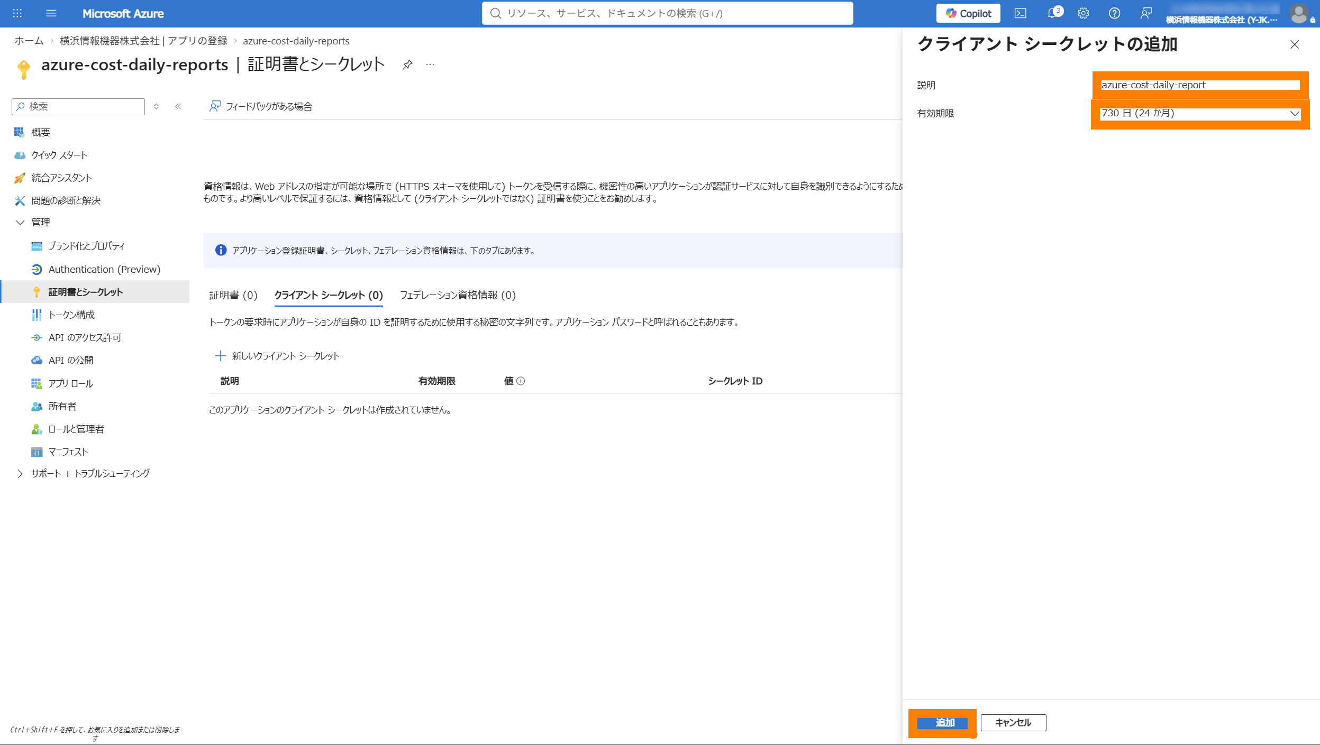The height and width of the screenshot is (745, 1320).
Task: Open 問題の診断と解決 in the sidebar
Action: point(66,200)
